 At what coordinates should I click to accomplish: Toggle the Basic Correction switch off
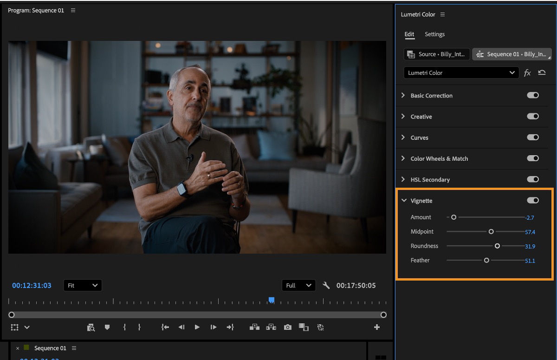click(x=533, y=95)
